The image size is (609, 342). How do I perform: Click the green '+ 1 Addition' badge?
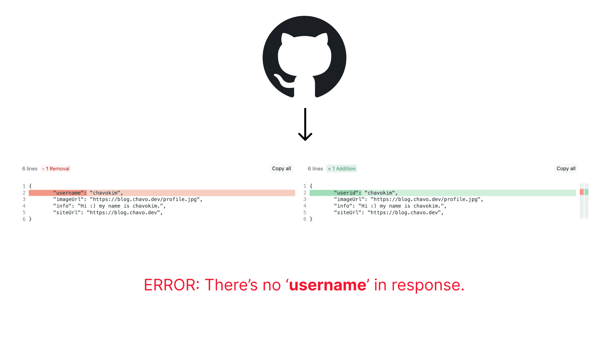pos(342,168)
